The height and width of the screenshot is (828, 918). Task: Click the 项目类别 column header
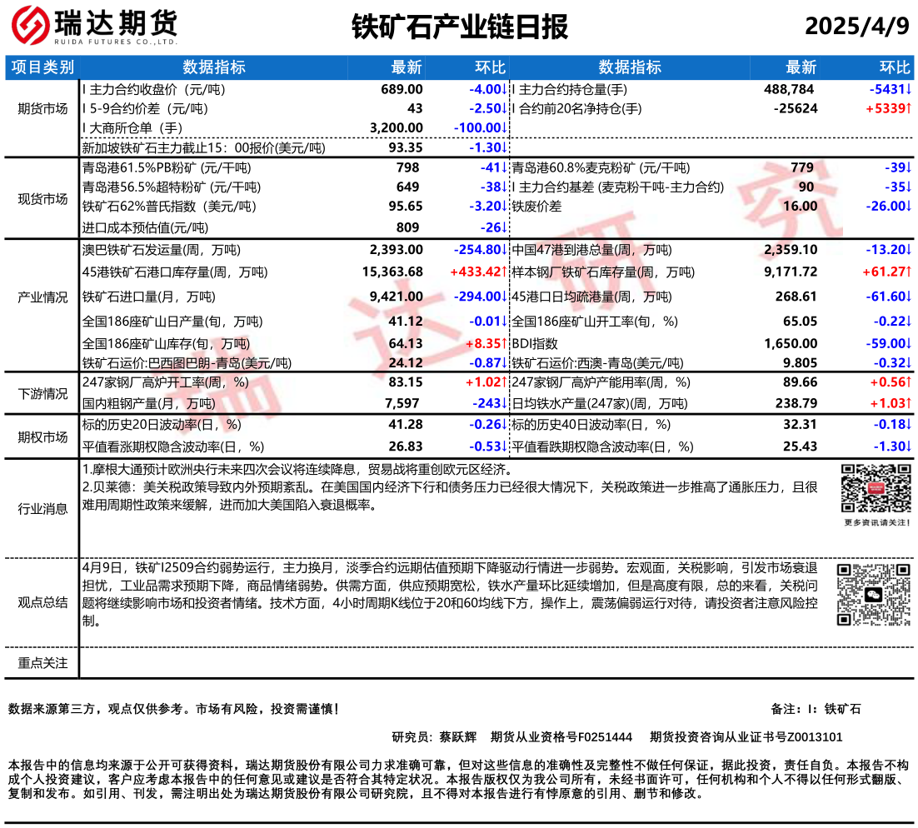[x=42, y=67]
